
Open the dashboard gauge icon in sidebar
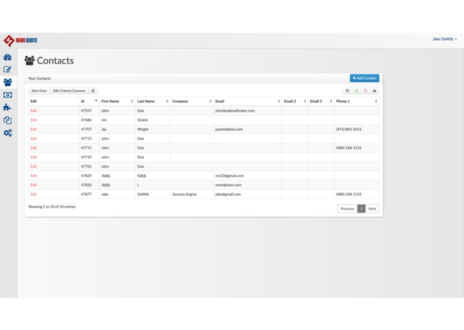point(8,57)
